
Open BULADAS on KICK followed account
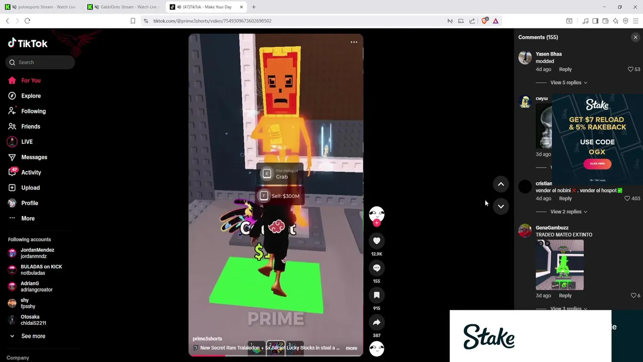click(x=40, y=269)
